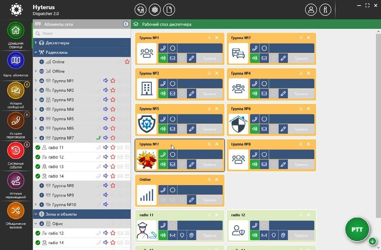Image resolution: width=381 pixels, height=250 pixels.
Task: Open the subscriber map from sidebar
Action: [x=16, y=60]
